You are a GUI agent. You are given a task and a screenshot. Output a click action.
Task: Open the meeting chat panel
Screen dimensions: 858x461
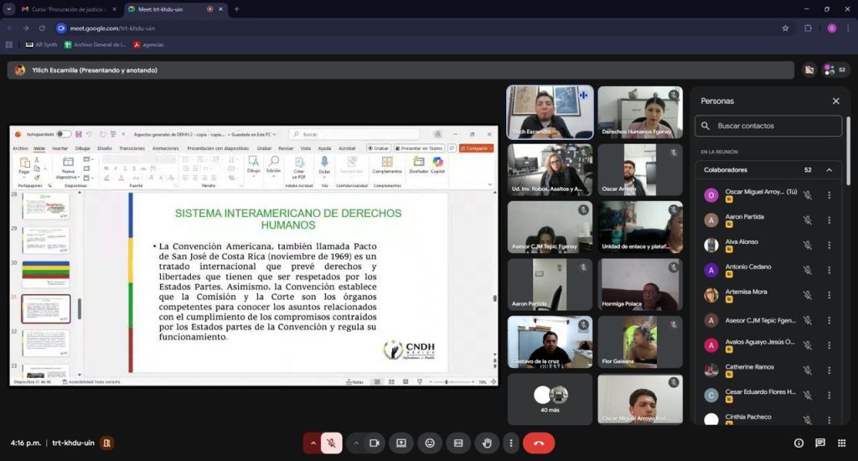[x=819, y=443]
